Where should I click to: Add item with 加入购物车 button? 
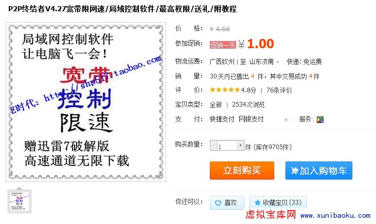point(319,171)
